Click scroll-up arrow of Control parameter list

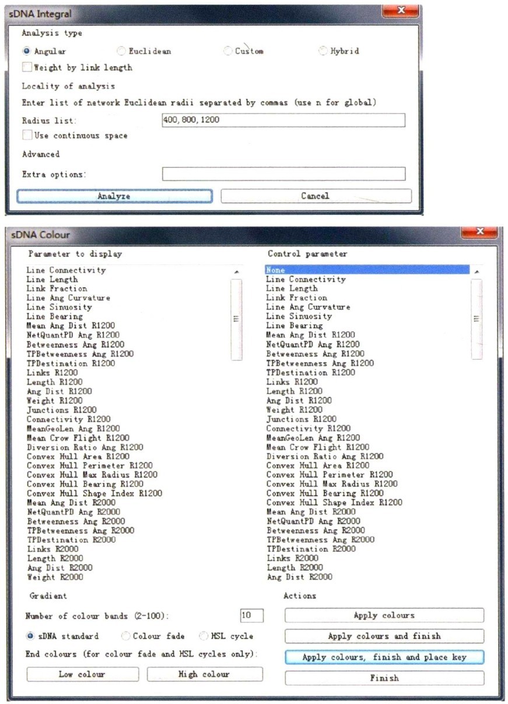[477, 272]
